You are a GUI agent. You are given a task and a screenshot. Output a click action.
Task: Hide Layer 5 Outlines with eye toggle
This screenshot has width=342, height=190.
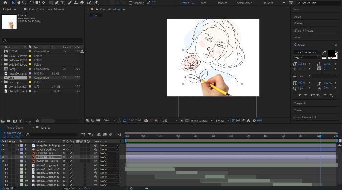[3, 150]
